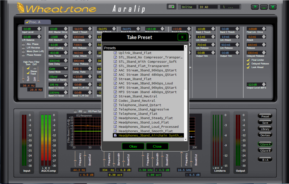Click the 16.5 kHz Frequency slider
The width and height of the screenshot is (289, 184).
pos(181,153)
